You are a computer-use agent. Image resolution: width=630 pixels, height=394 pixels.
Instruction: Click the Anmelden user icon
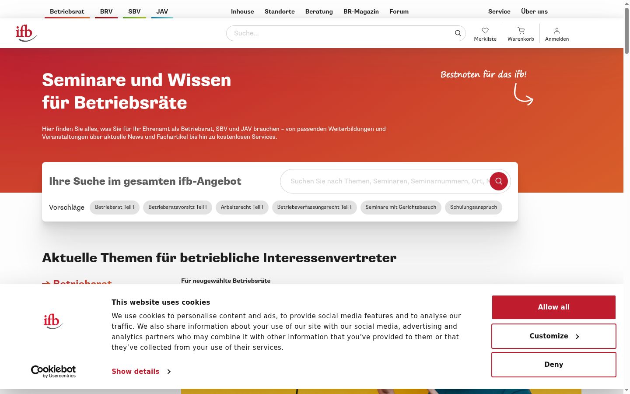[557, 31]
